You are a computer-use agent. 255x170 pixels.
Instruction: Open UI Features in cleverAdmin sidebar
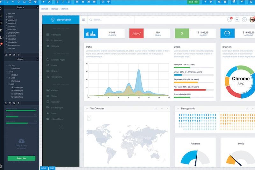click(54, 41)
